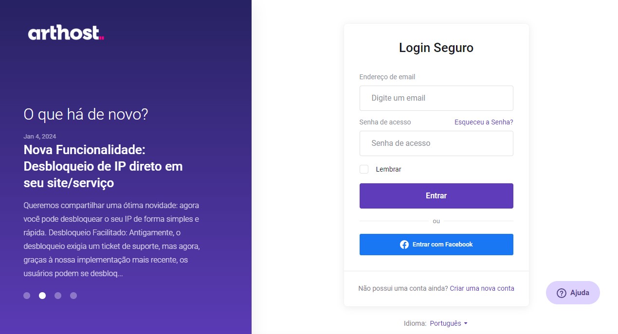The height and width of the screenshot is (334, 618).
Task: Click the news excerpt about IP unblocking
Action: tap(111, 239)
